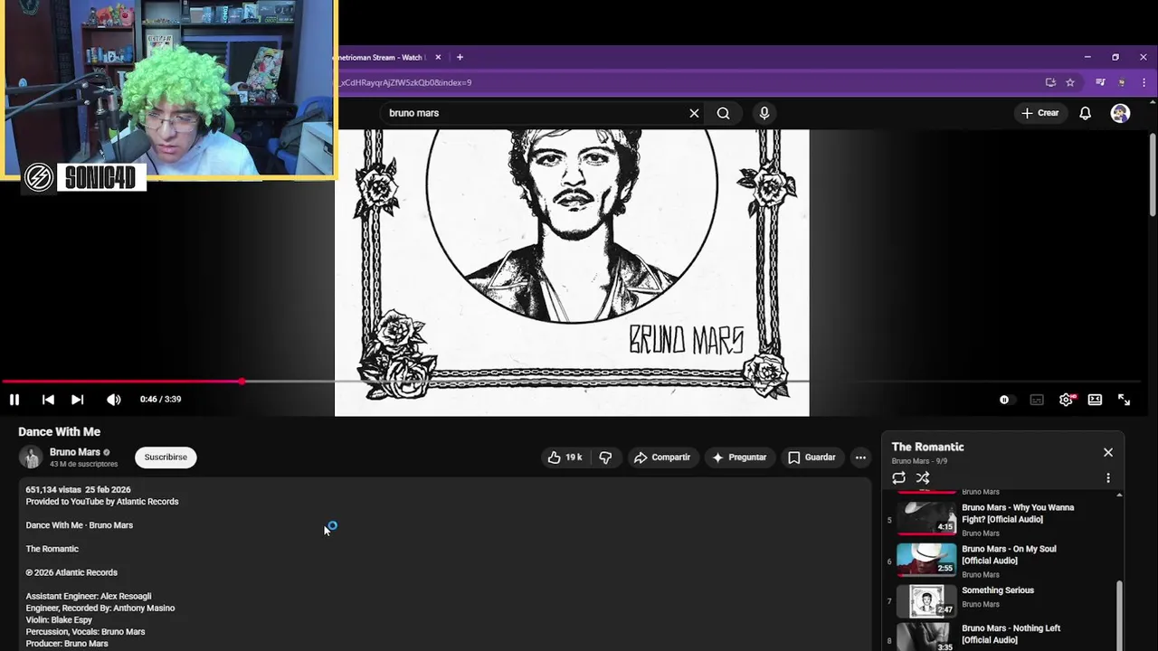
Task: Click 'Violin: Blake Espy' credit line
Action: (59, 620)
